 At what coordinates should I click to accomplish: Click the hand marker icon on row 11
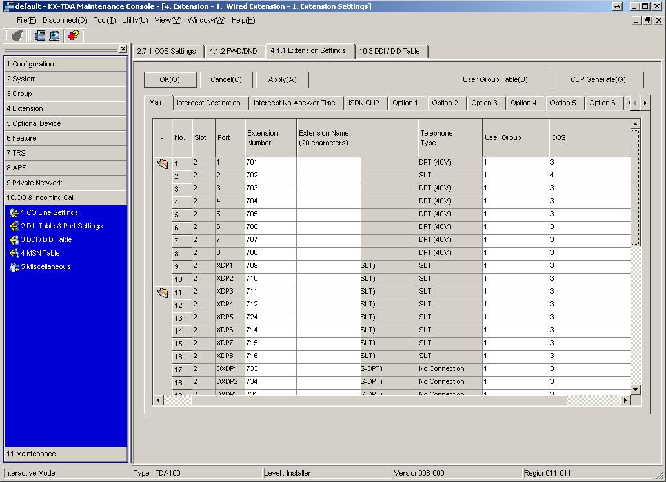162,292
